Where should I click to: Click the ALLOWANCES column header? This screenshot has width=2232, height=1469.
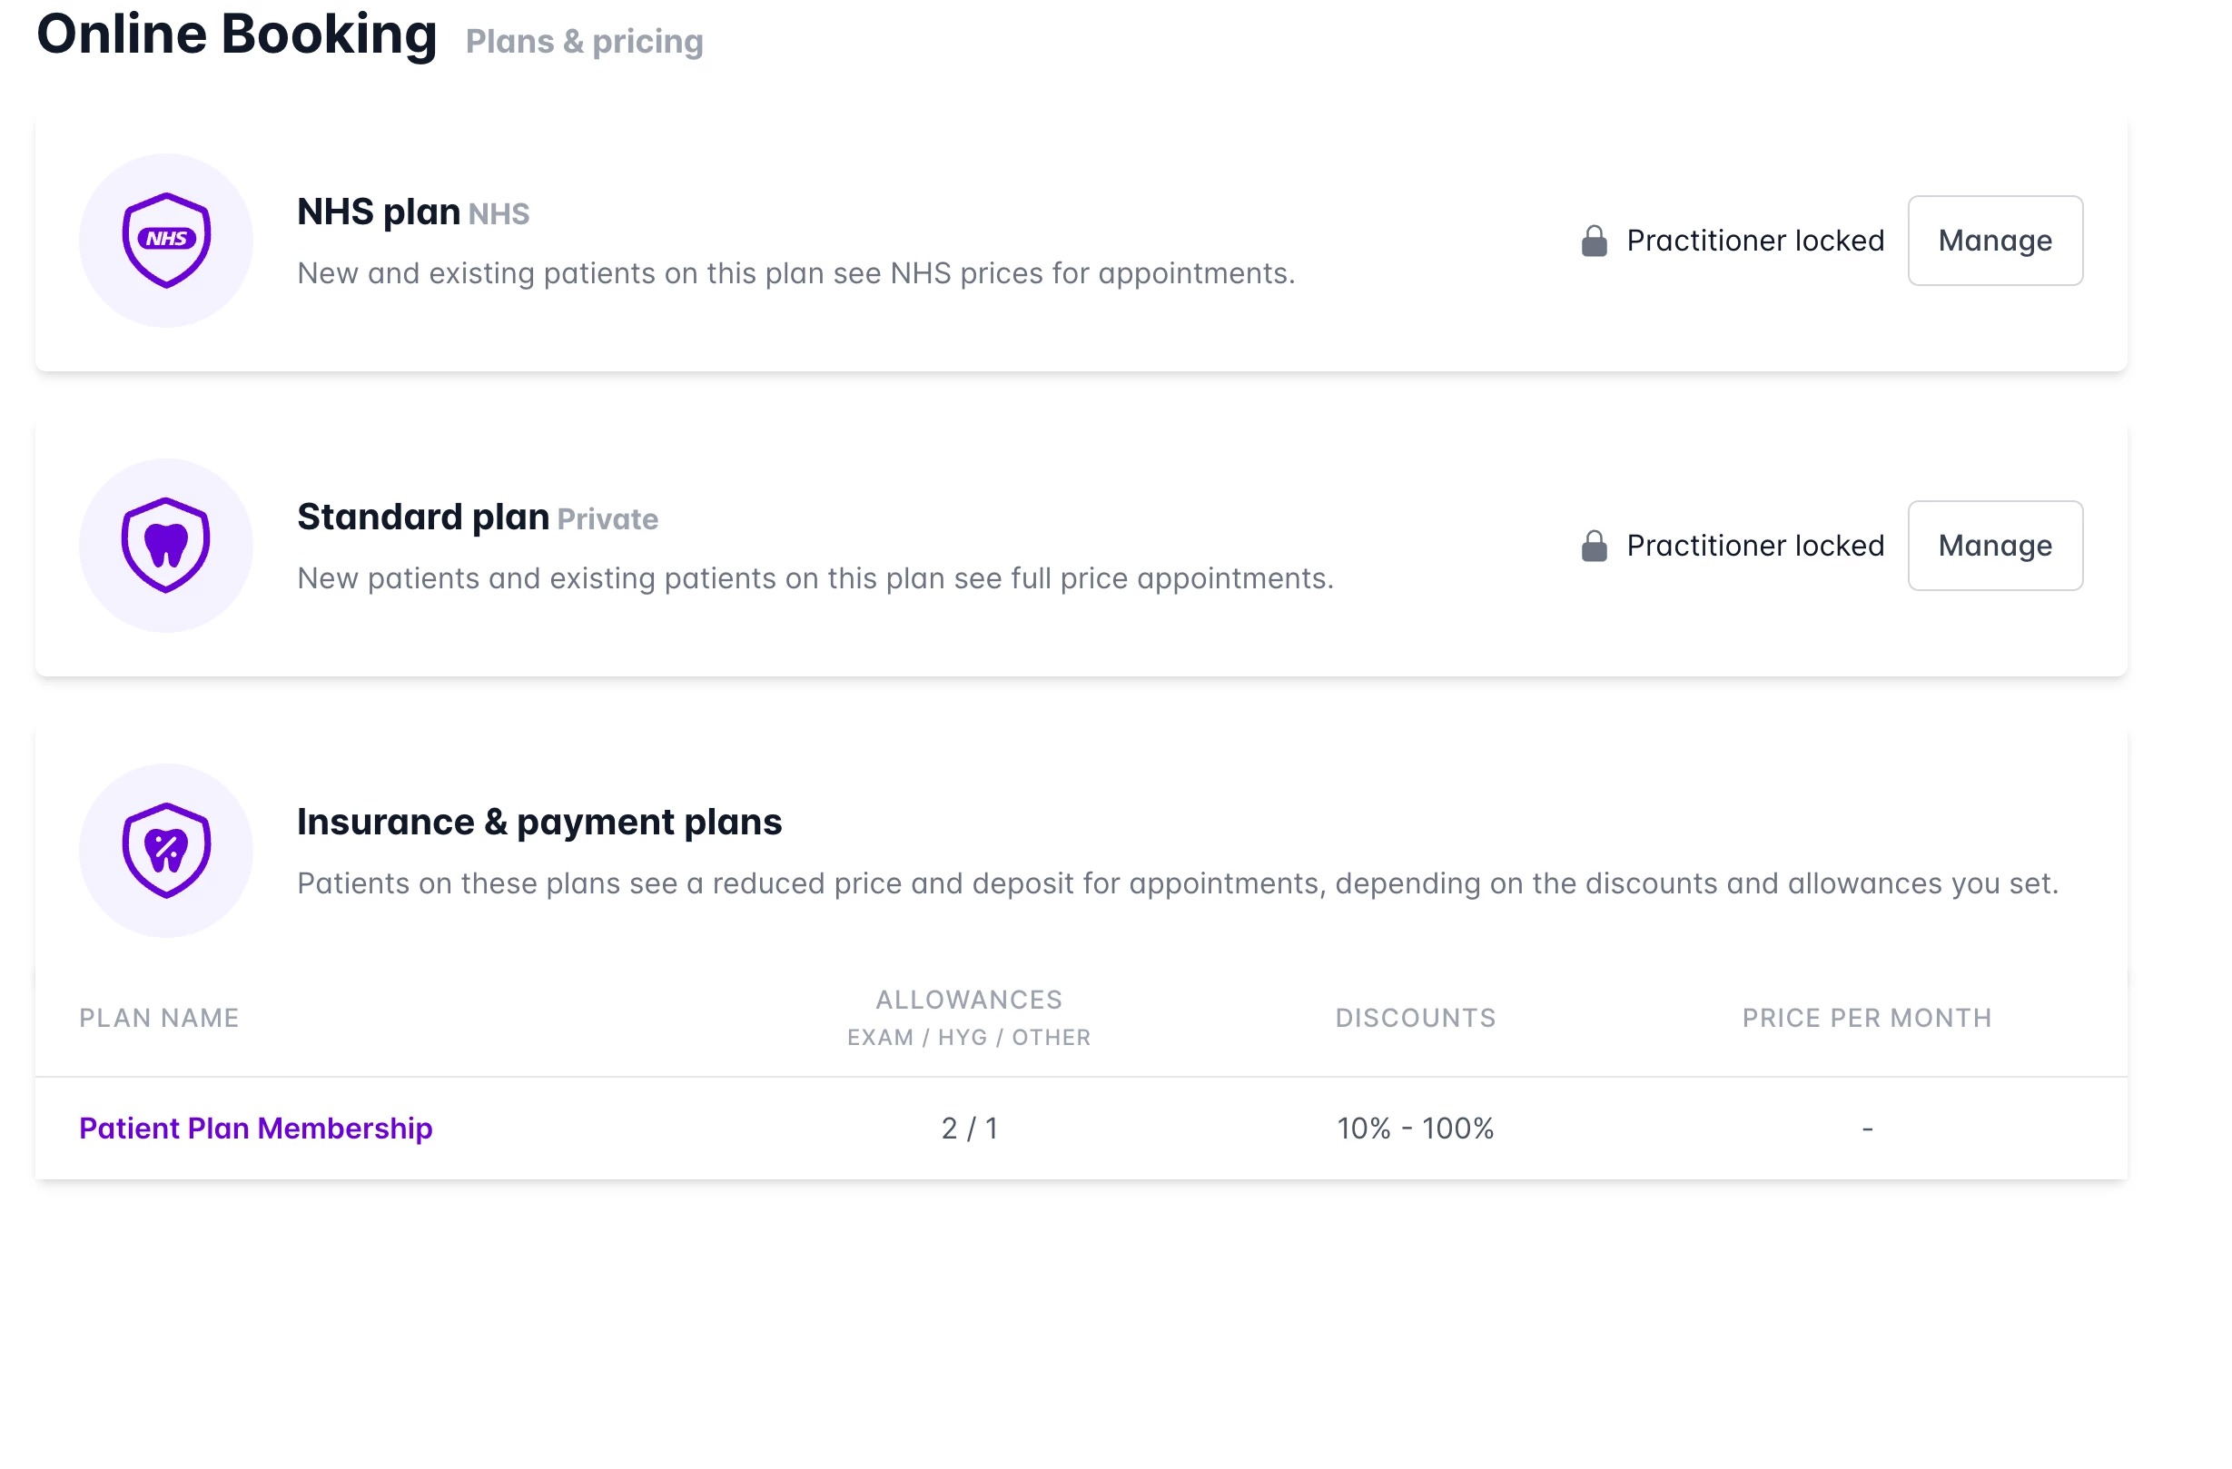(x=969, y=1001)
